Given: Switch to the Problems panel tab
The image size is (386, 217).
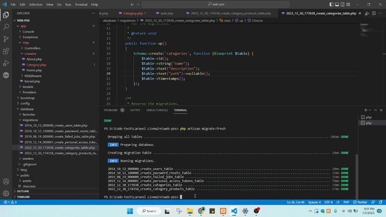Looking at the screenshot, I should [x=114, y=110].
